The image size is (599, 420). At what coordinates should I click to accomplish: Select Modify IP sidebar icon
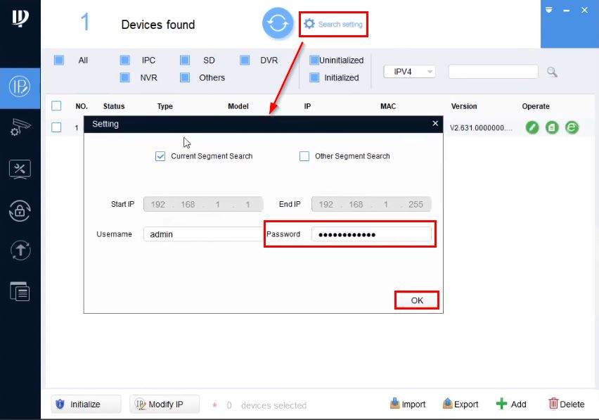click(x=20, y=87)
